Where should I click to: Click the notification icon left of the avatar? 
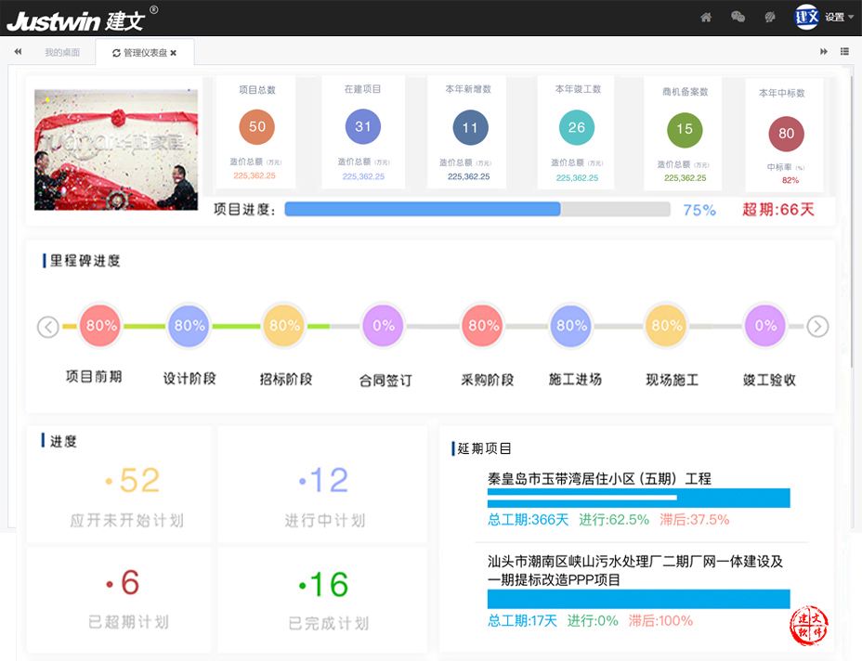click(x=768, y=17)
